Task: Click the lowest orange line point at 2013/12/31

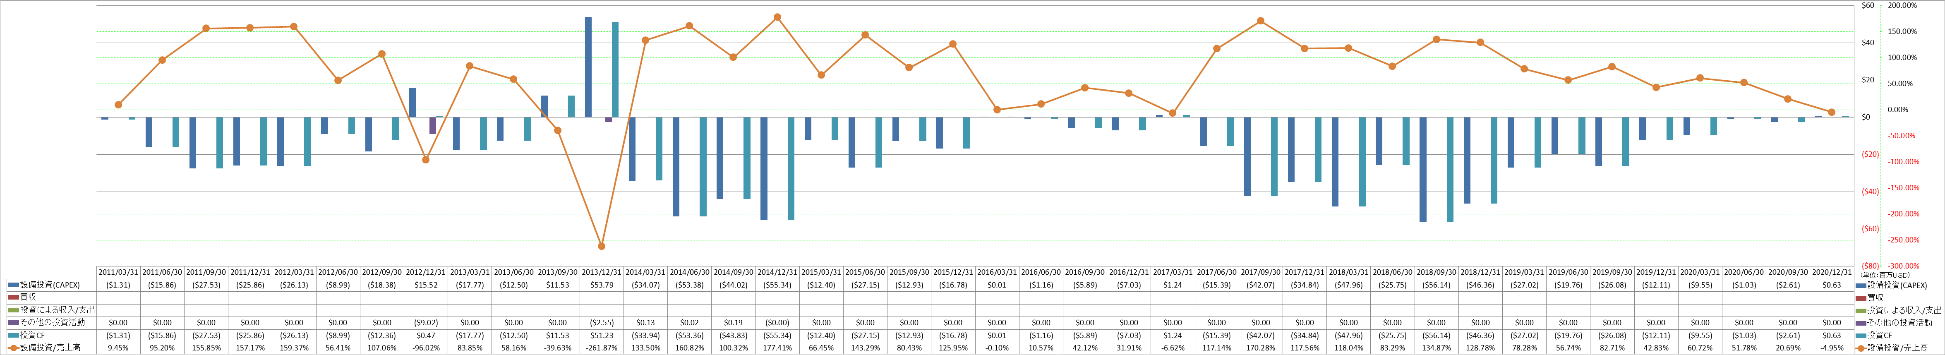Action: [602, 246]
